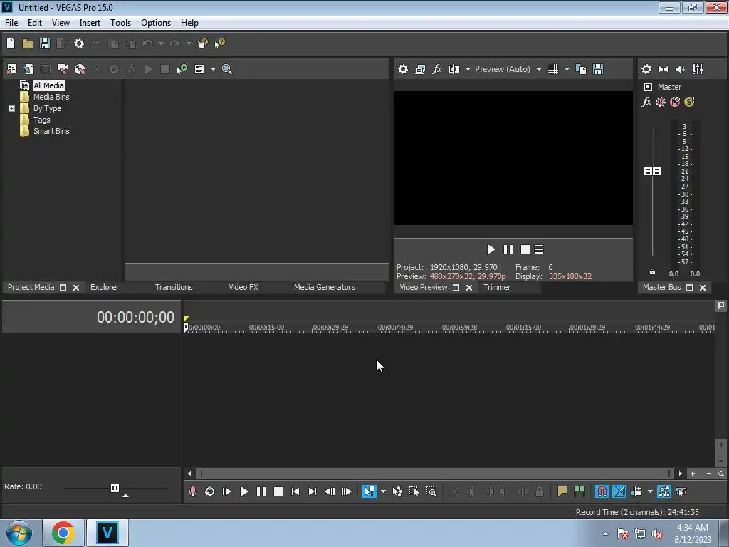The height and width of the screenshot is (547, 729).
Task: Open the Master Bus audio properties gear
Action: point(646,69)
